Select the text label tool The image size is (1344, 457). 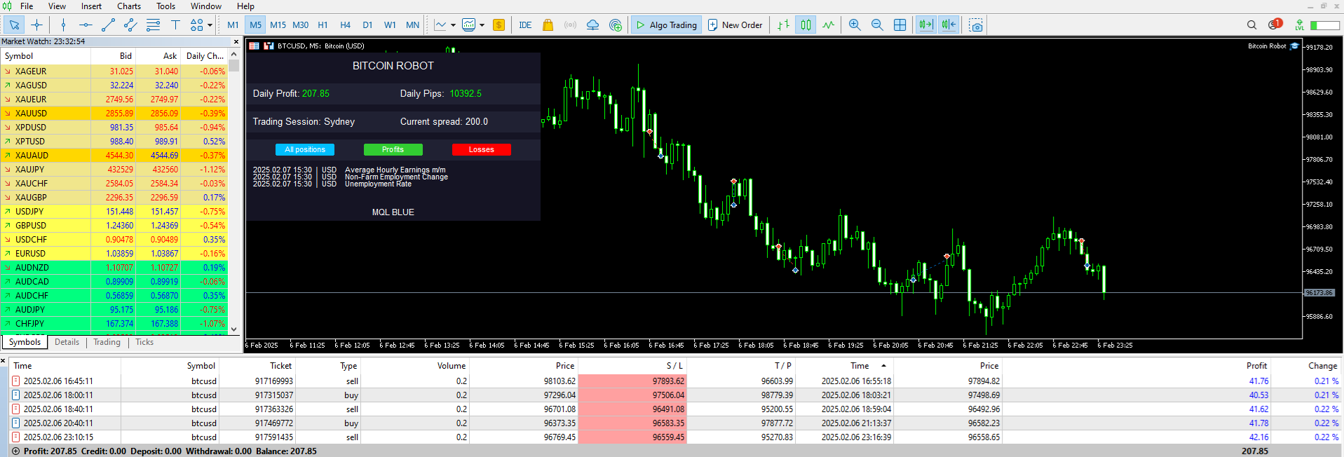tap(175, 25)
